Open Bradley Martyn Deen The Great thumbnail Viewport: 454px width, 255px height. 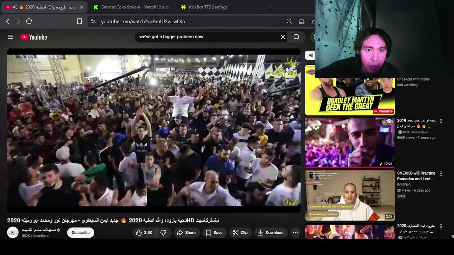[350, 90]
